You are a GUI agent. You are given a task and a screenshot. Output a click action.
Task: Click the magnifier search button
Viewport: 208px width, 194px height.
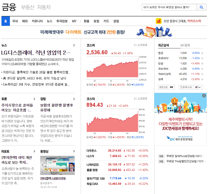tap(201, 7)
